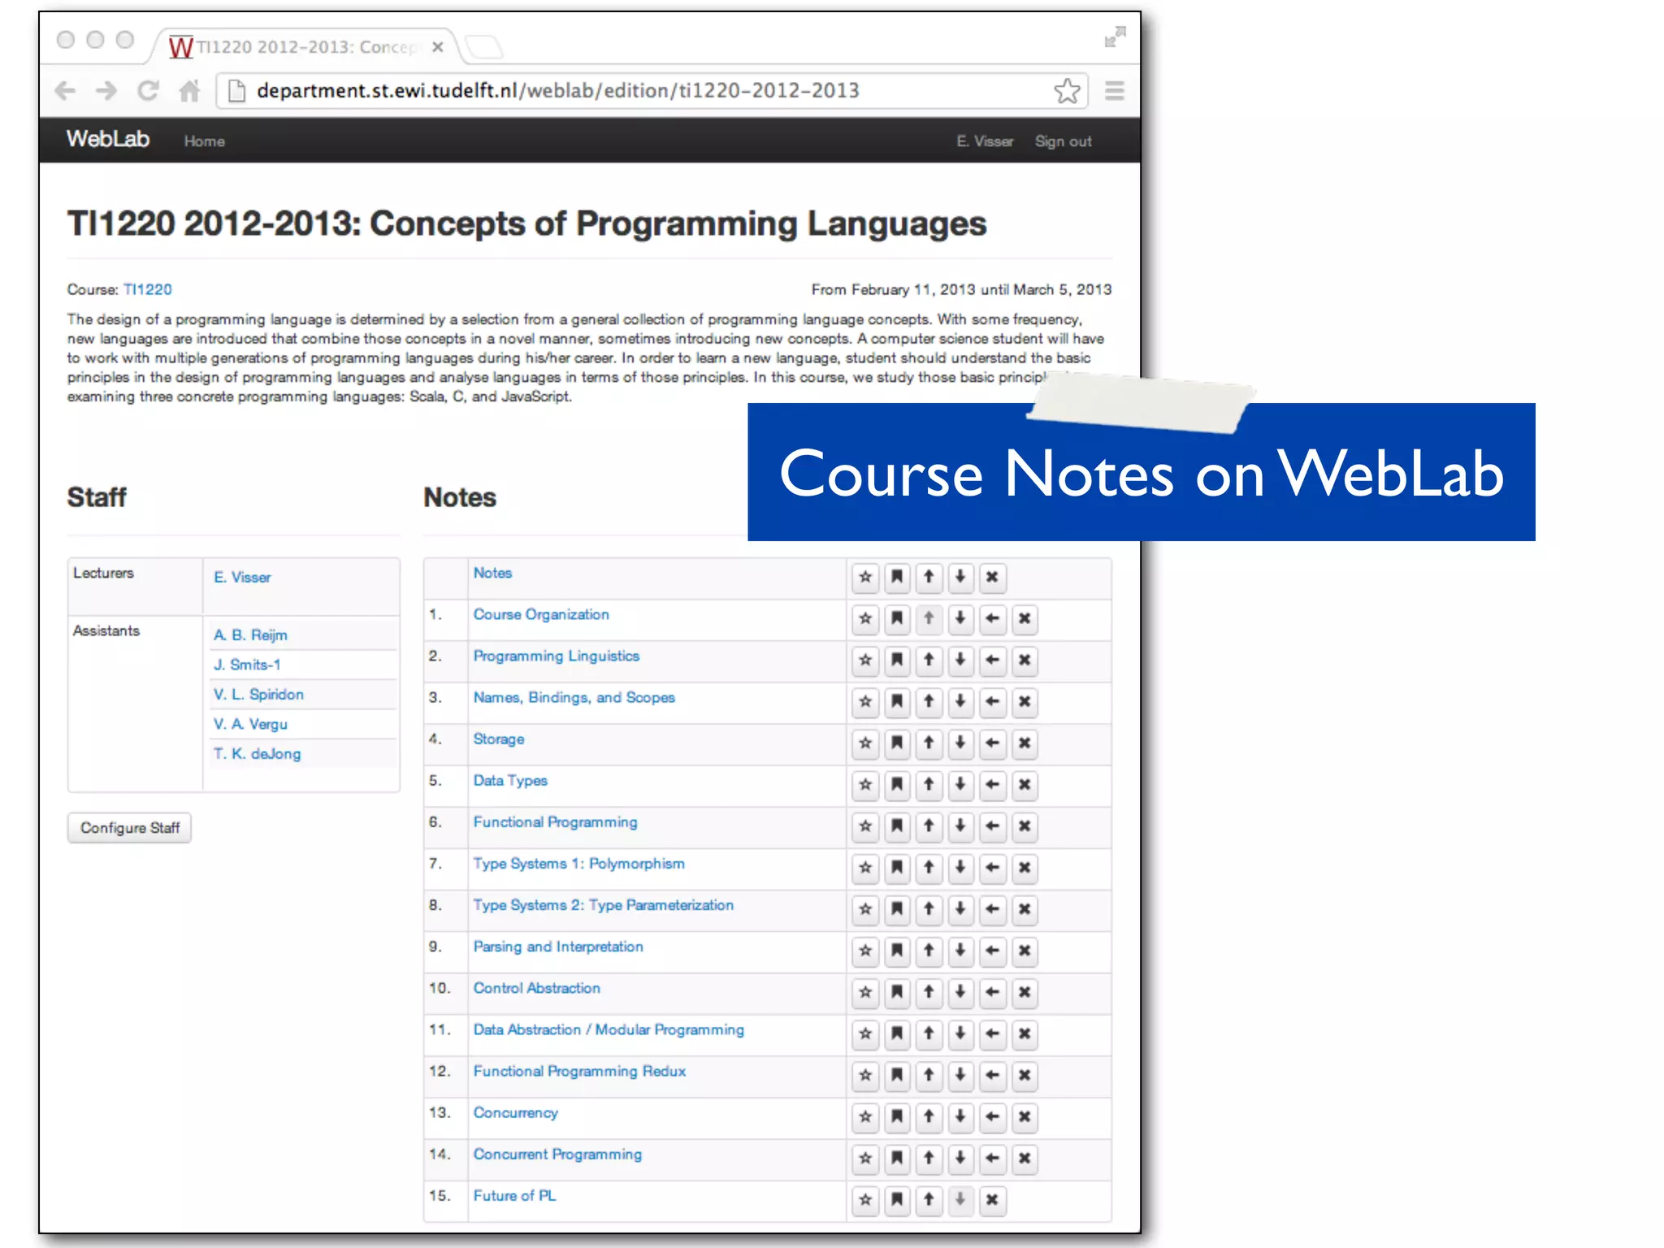
Task: Open the browser hamburger menu
Action: [1115, 90]
